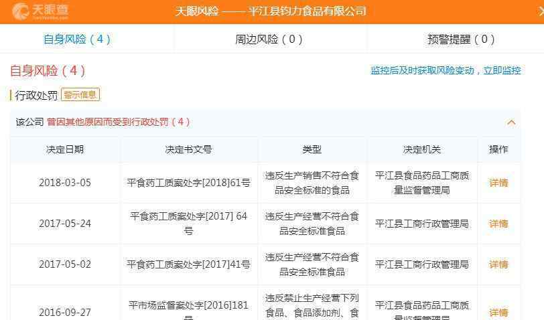Click the 警示信息 badge

point(80,94)
